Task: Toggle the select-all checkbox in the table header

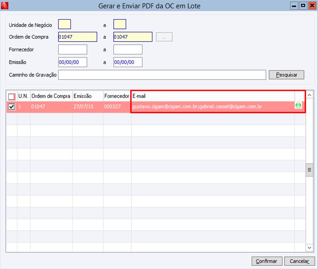Action: tap(11, 97)
